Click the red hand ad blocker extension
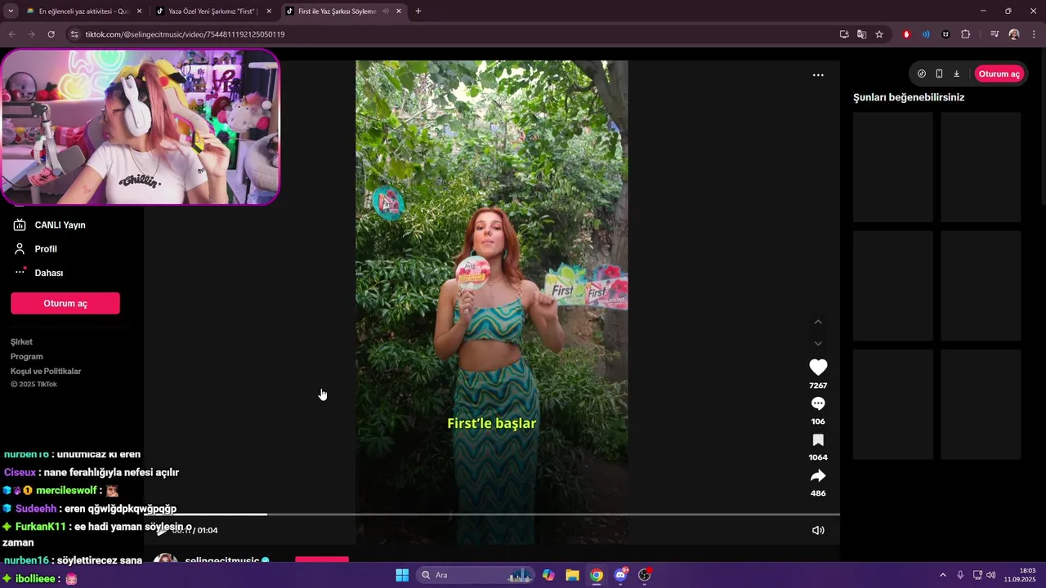 coord(906,34)
